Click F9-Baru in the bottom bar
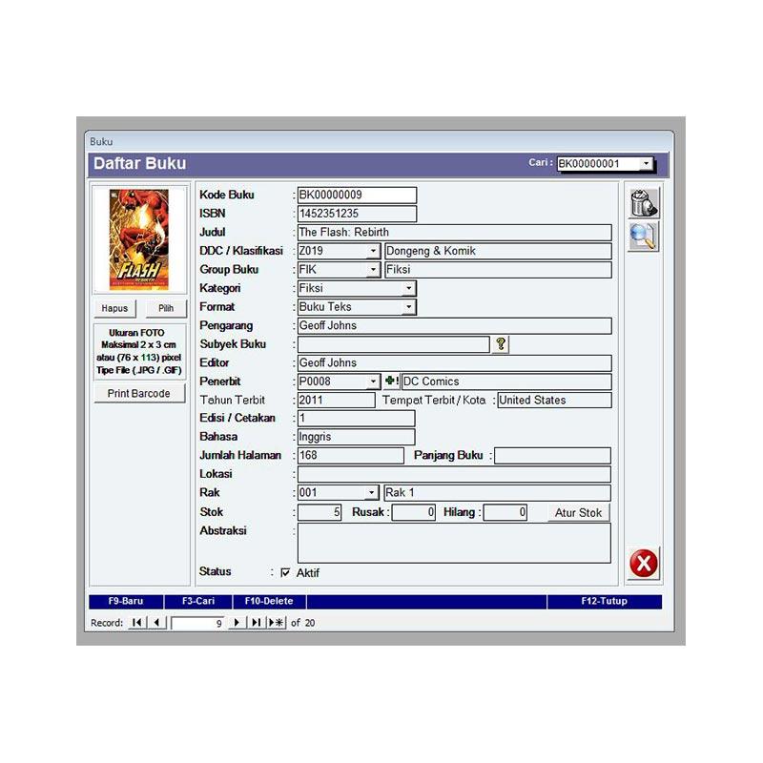The width and height of the screenshot is (763, 763). click(x=126, y=602)
